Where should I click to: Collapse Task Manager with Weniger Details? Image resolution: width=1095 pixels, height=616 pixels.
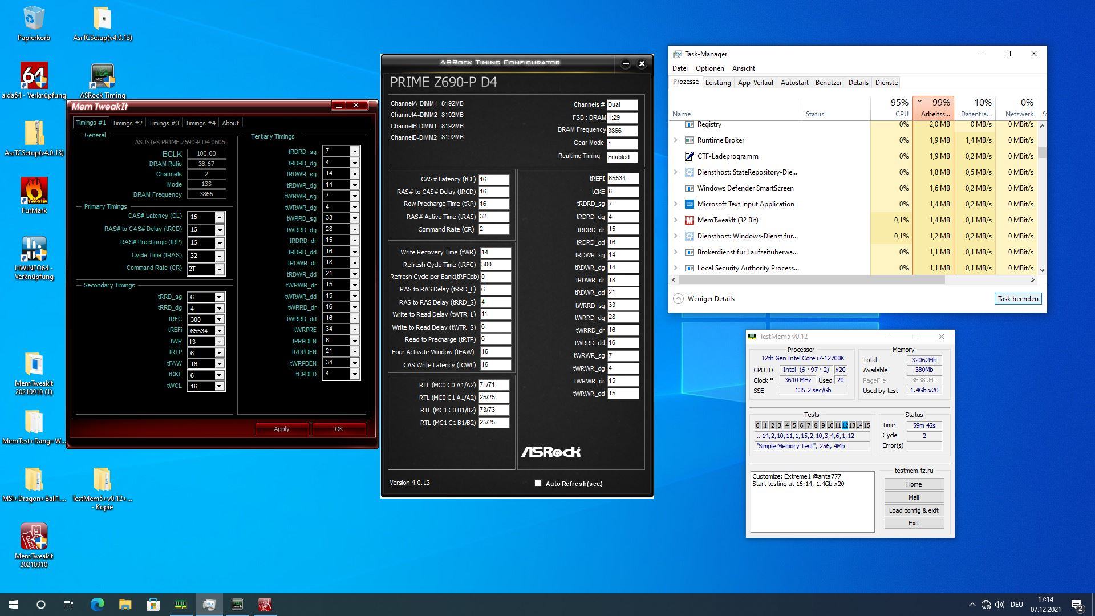pos(704,299)
